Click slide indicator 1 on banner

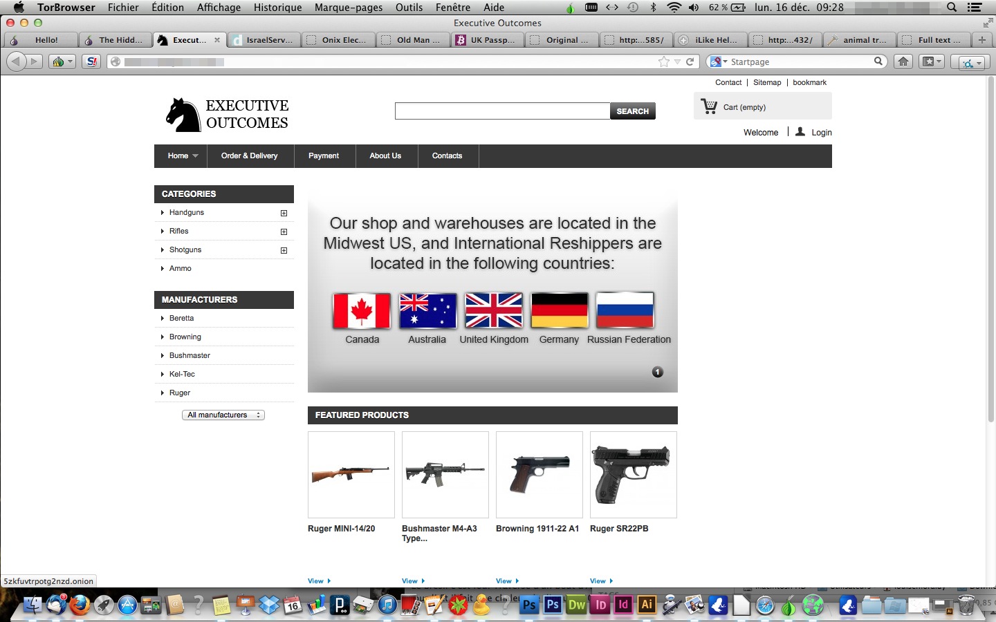[658, 372]
